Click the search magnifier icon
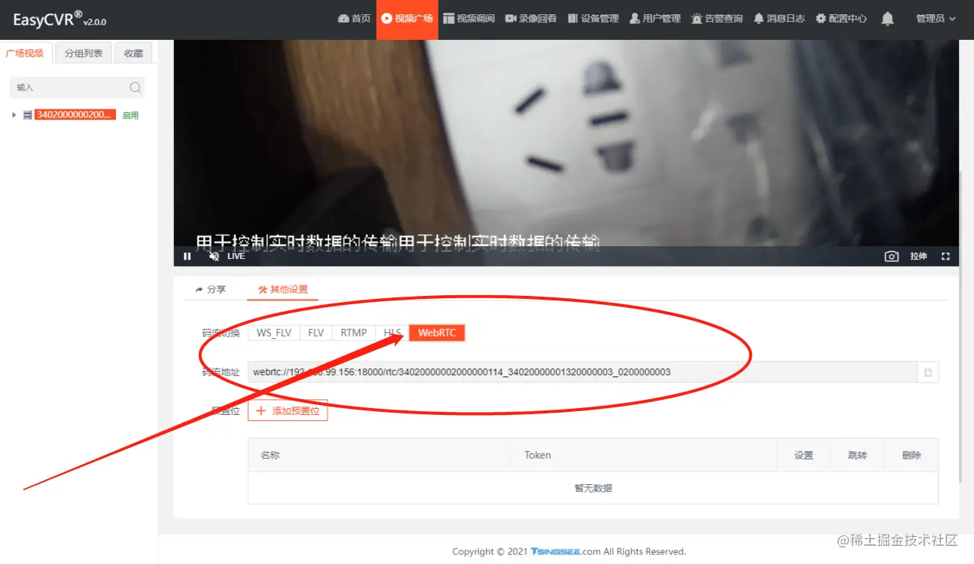This screenshot has height=564, width=974. click(135, 87)
